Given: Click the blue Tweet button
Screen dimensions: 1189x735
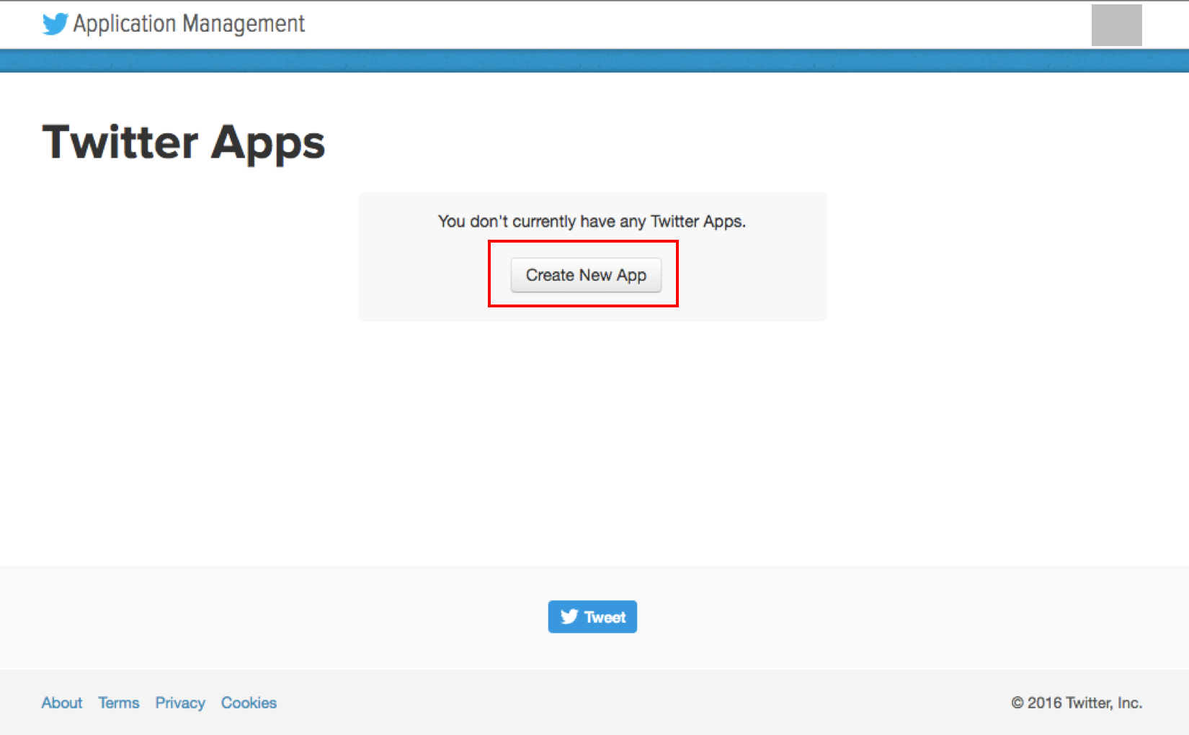Looking at the screenshot, I should click(592, 617).
